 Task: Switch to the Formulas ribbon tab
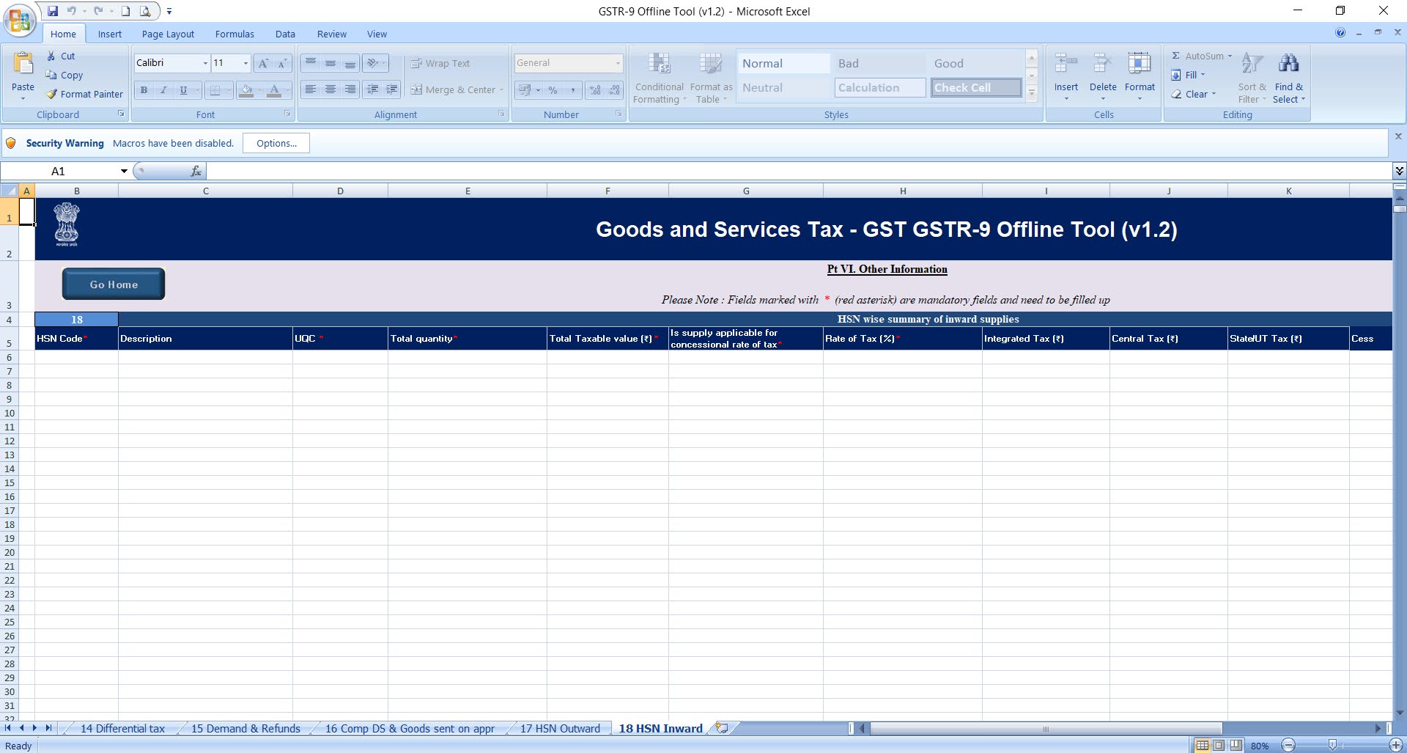(x=234, y=34)
